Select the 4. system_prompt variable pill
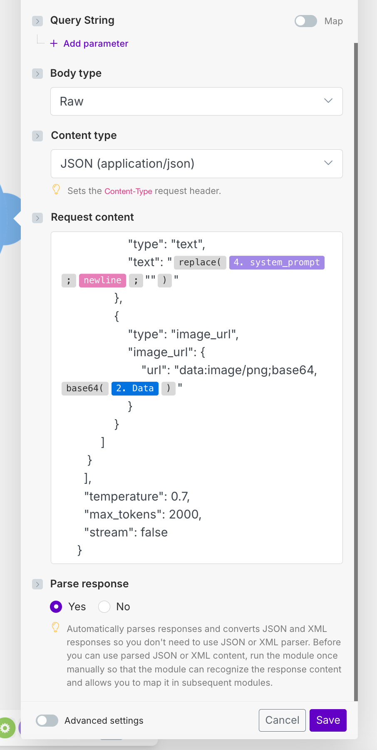The width and height of the screenshot is (377, 750). pyautogui.click(x=277, y=262)
